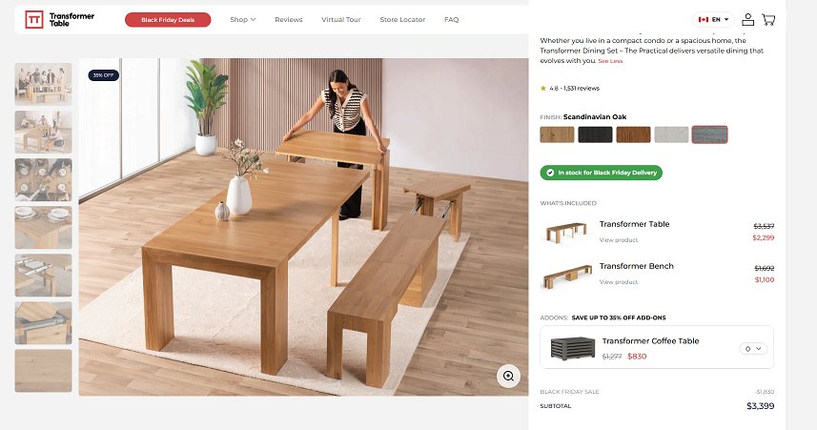Click the See Less link
This screenshot has width=817, height=430.
pos(610,61)
